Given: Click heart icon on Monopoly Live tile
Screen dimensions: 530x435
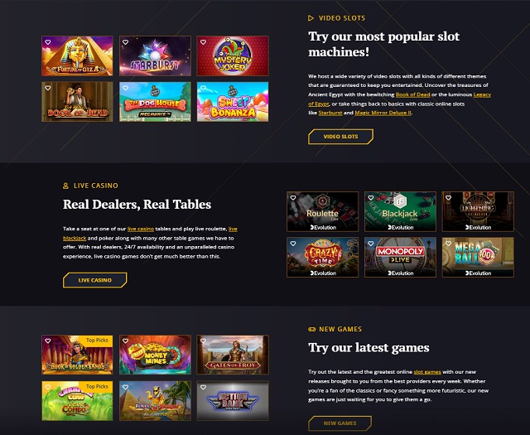Looking at the screenshot, I should [371, 244].
